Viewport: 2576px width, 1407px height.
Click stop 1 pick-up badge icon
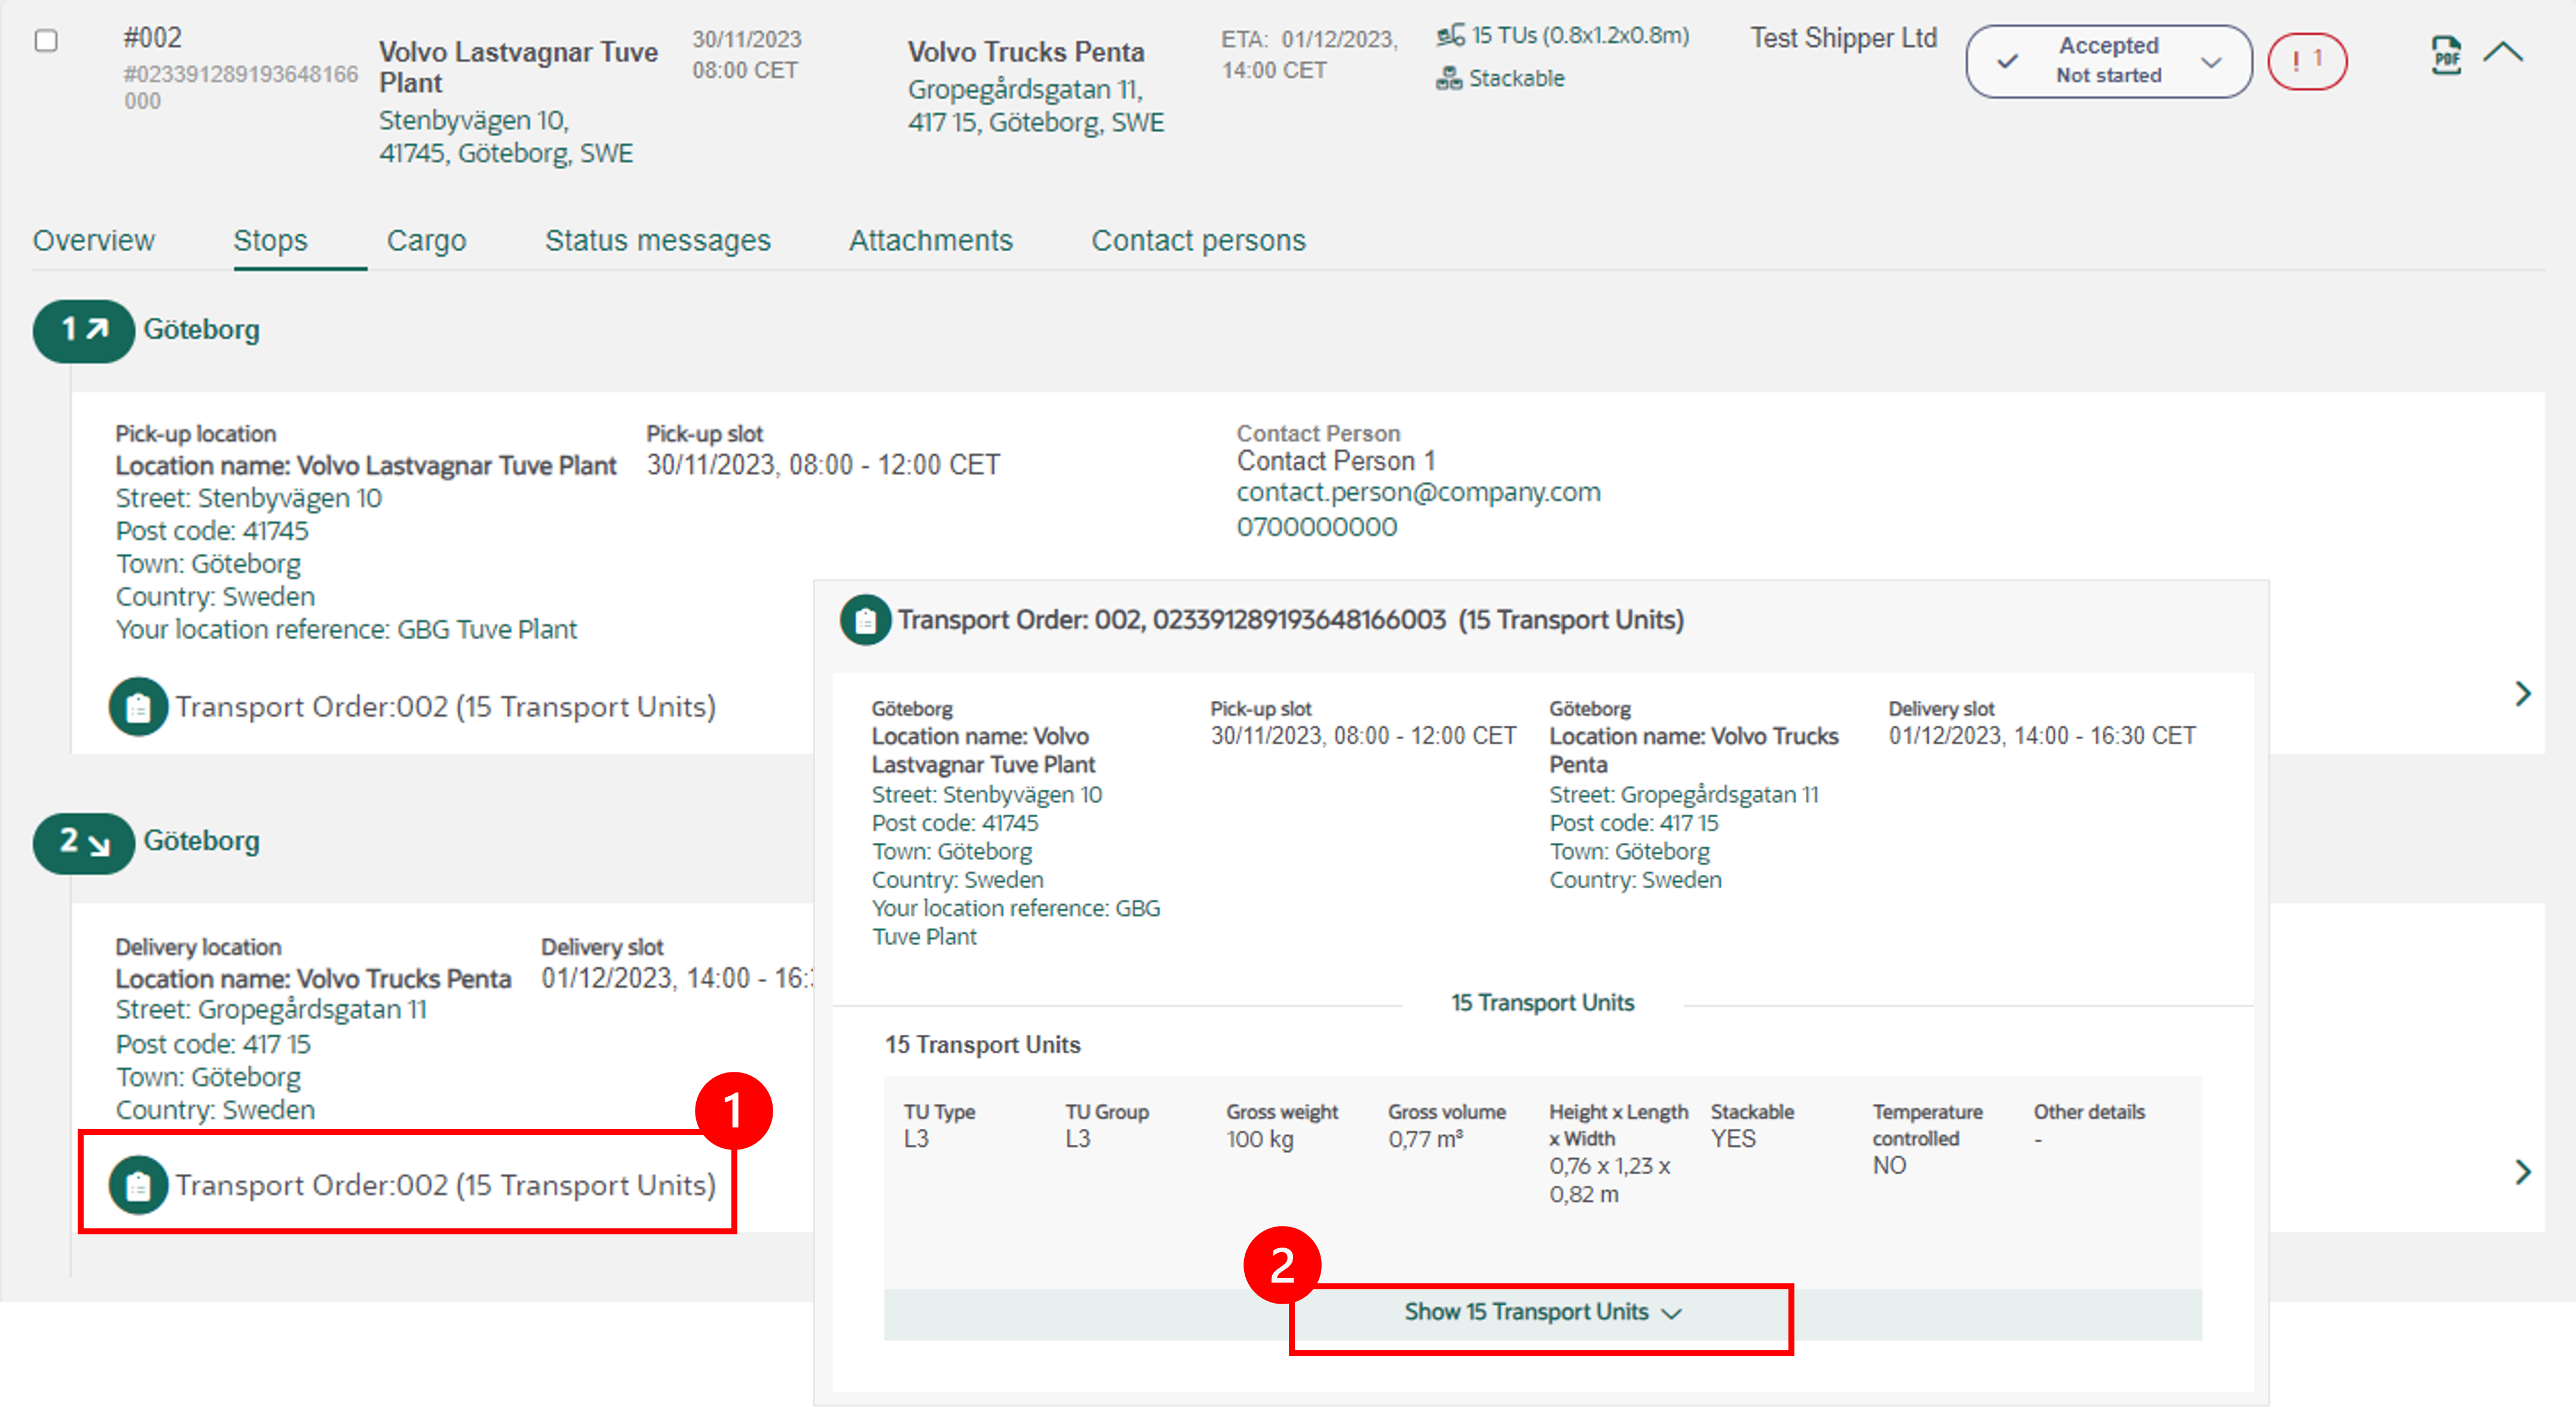pos(84,330)
